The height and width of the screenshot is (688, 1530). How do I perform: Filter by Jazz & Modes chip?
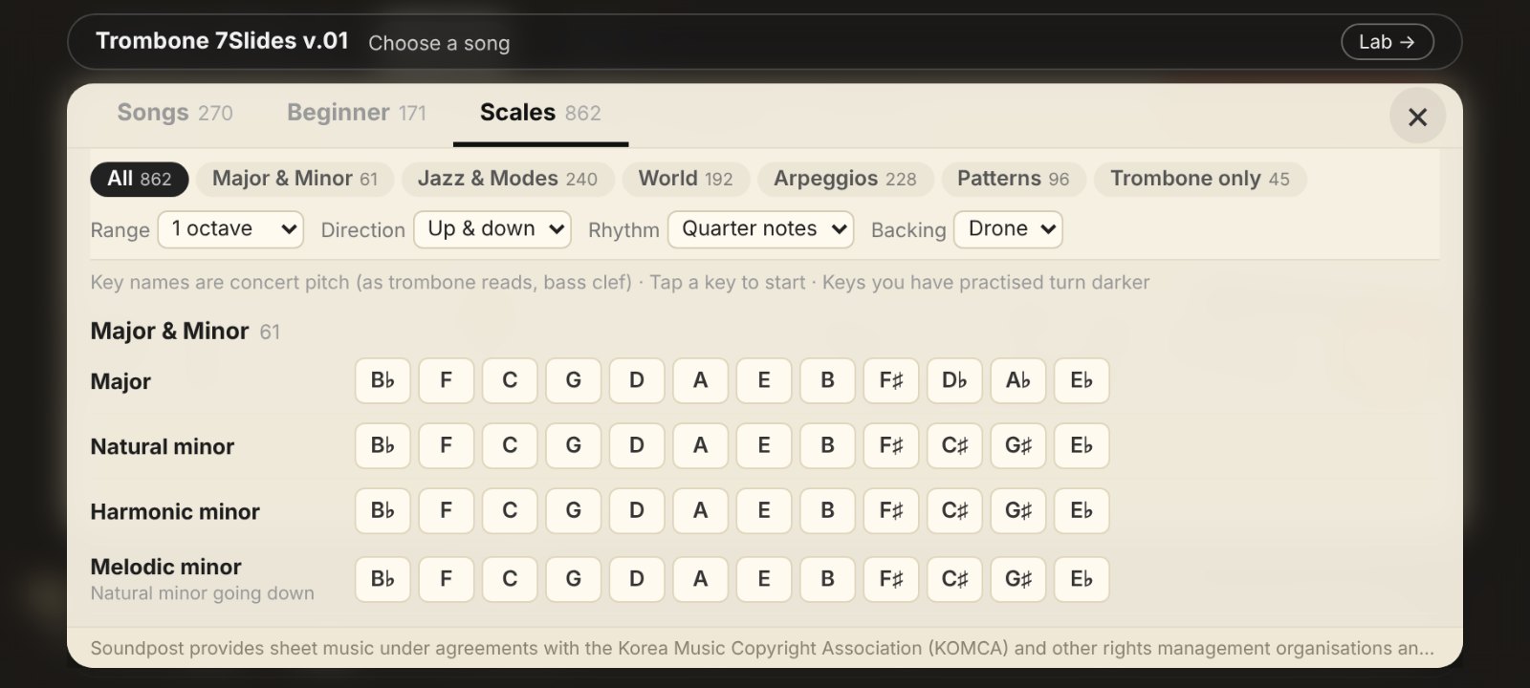[508, 179]
